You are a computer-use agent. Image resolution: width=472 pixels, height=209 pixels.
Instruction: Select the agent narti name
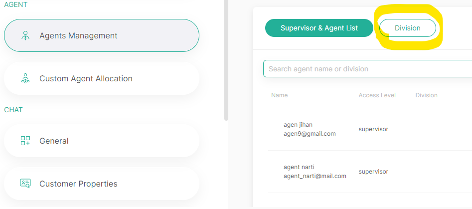[x=299, y=167]
